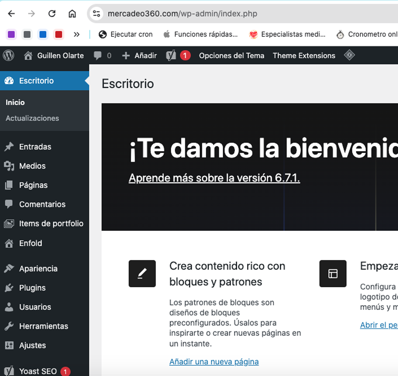Click the browser home icon
The width and height of the screenshot is (398, 376).
[x=72, y=14]
